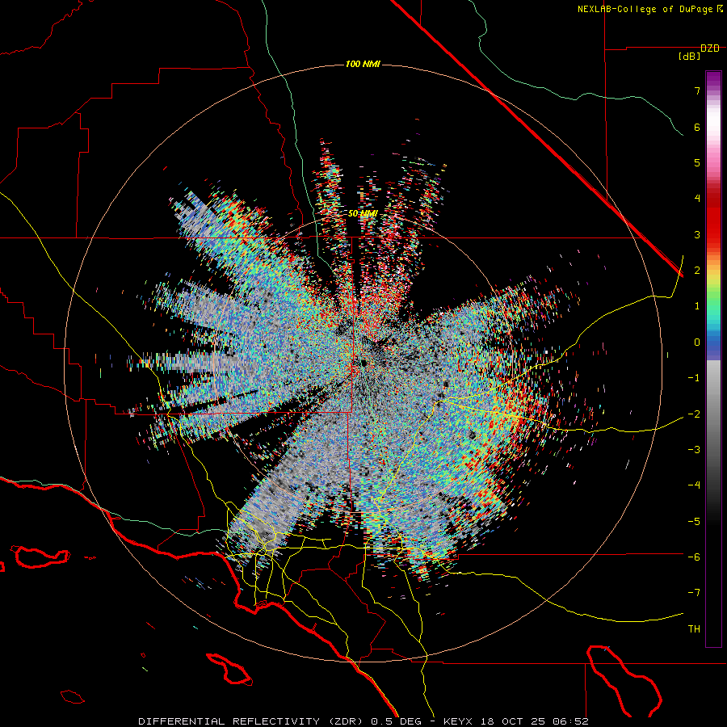Click the 6 value on the color scale

[697, 127]
